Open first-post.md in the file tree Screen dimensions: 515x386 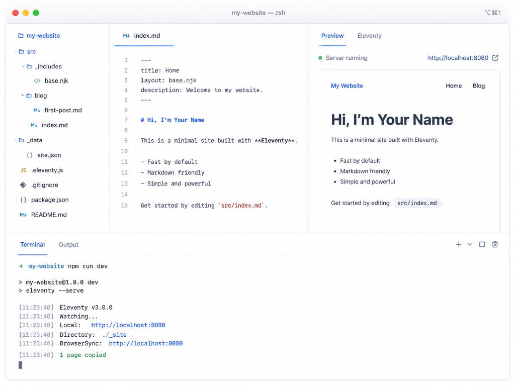tap(63, 110)
